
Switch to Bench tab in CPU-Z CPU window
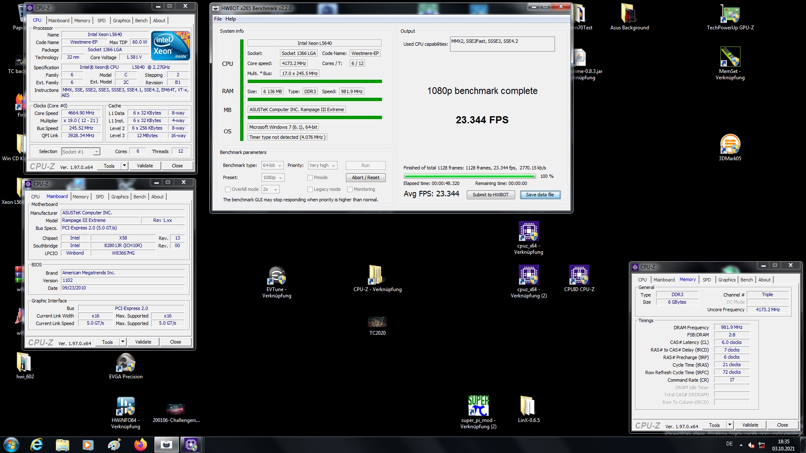coord(141,21)
